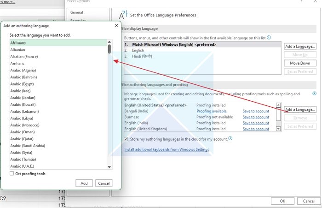Cancel the Add an authoring language dialog
Screen dimensions: 322x208
pos(103,183)
